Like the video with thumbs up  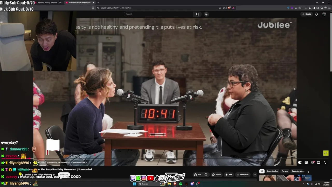198,175
